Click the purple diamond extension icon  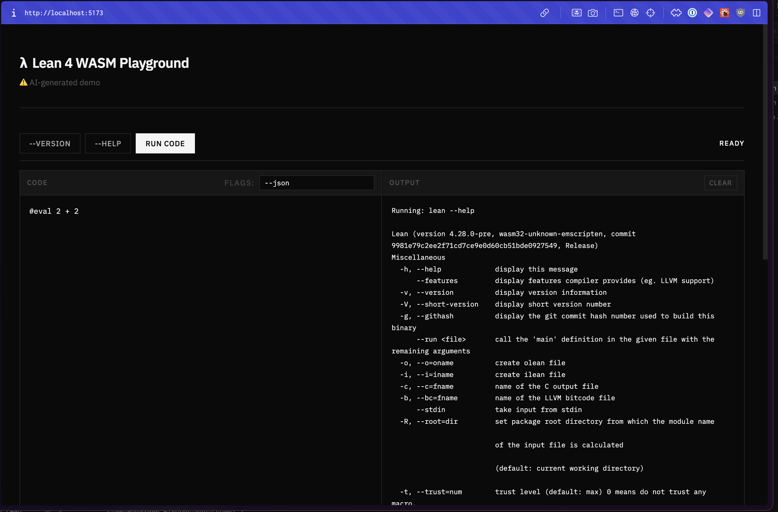point(708,13)
